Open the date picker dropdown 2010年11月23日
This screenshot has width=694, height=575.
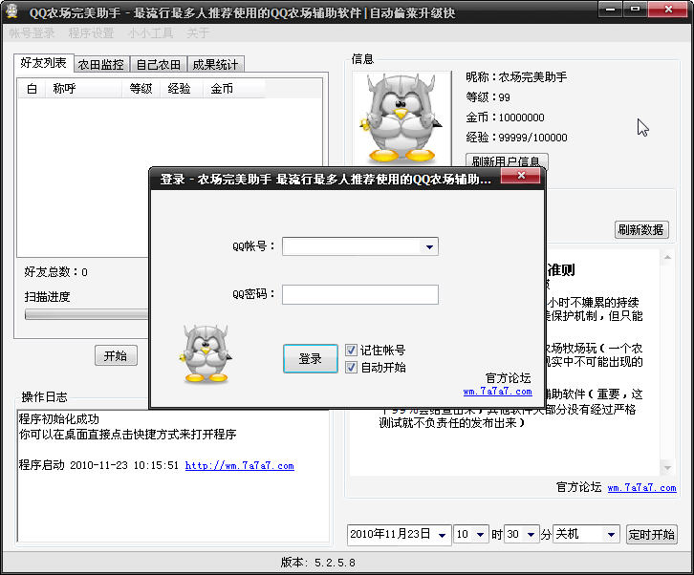[442, 535]
